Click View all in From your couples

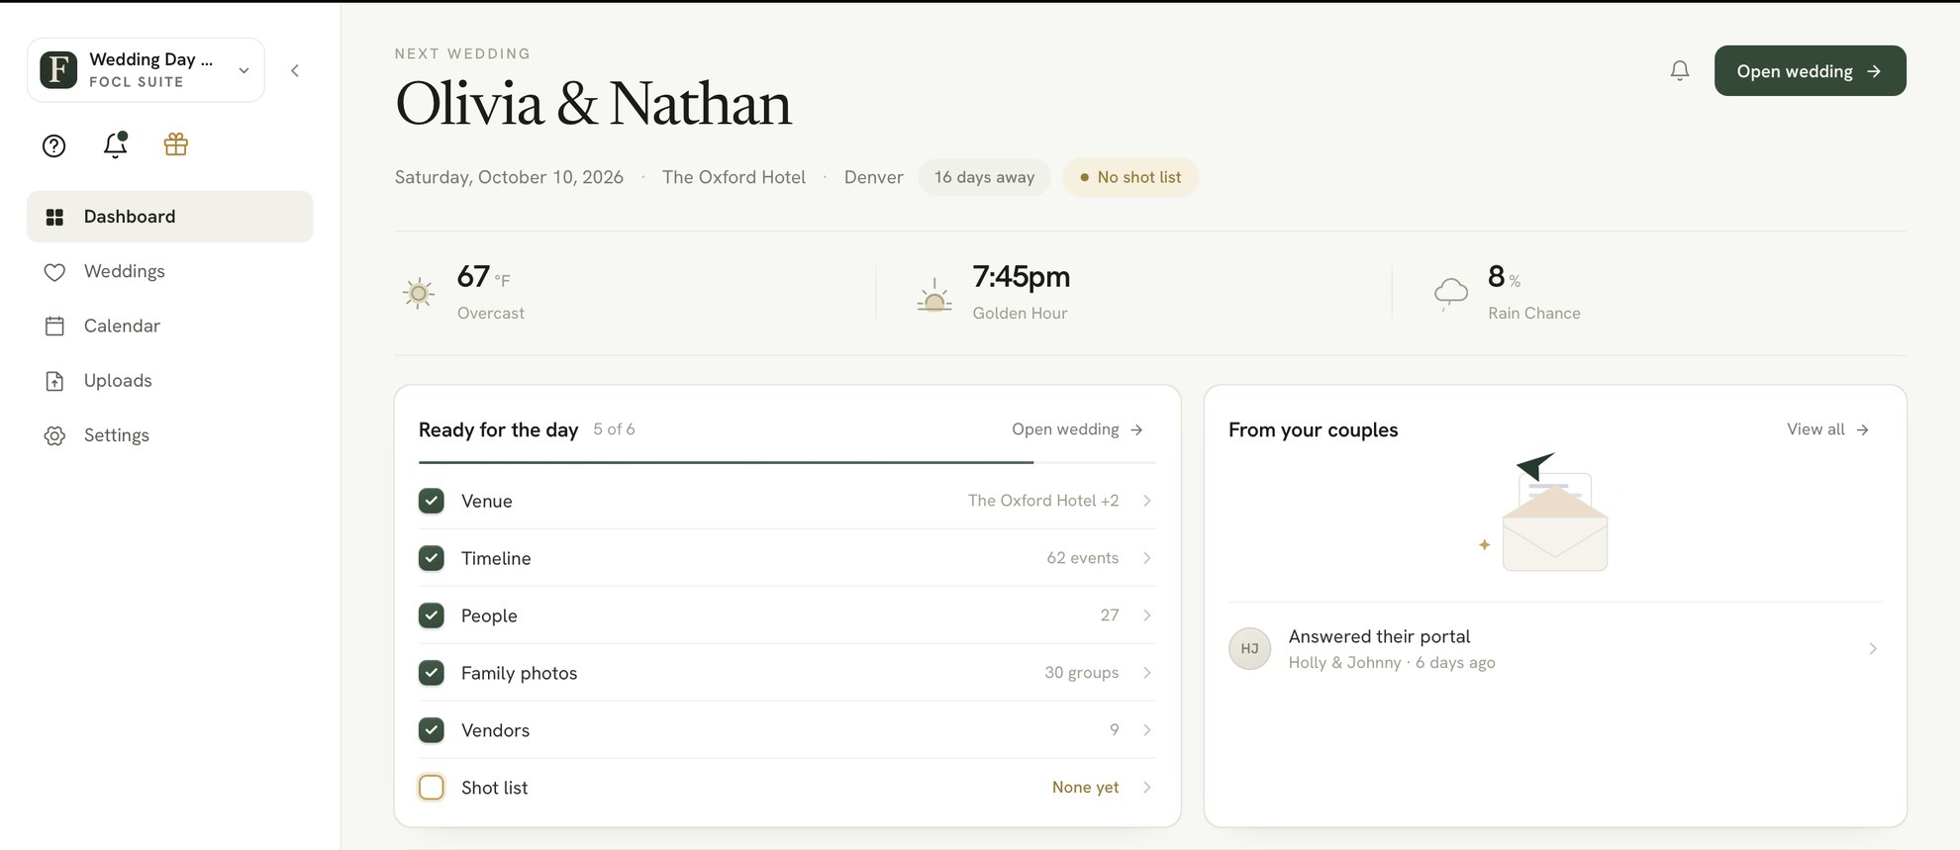pos(1827,429)
